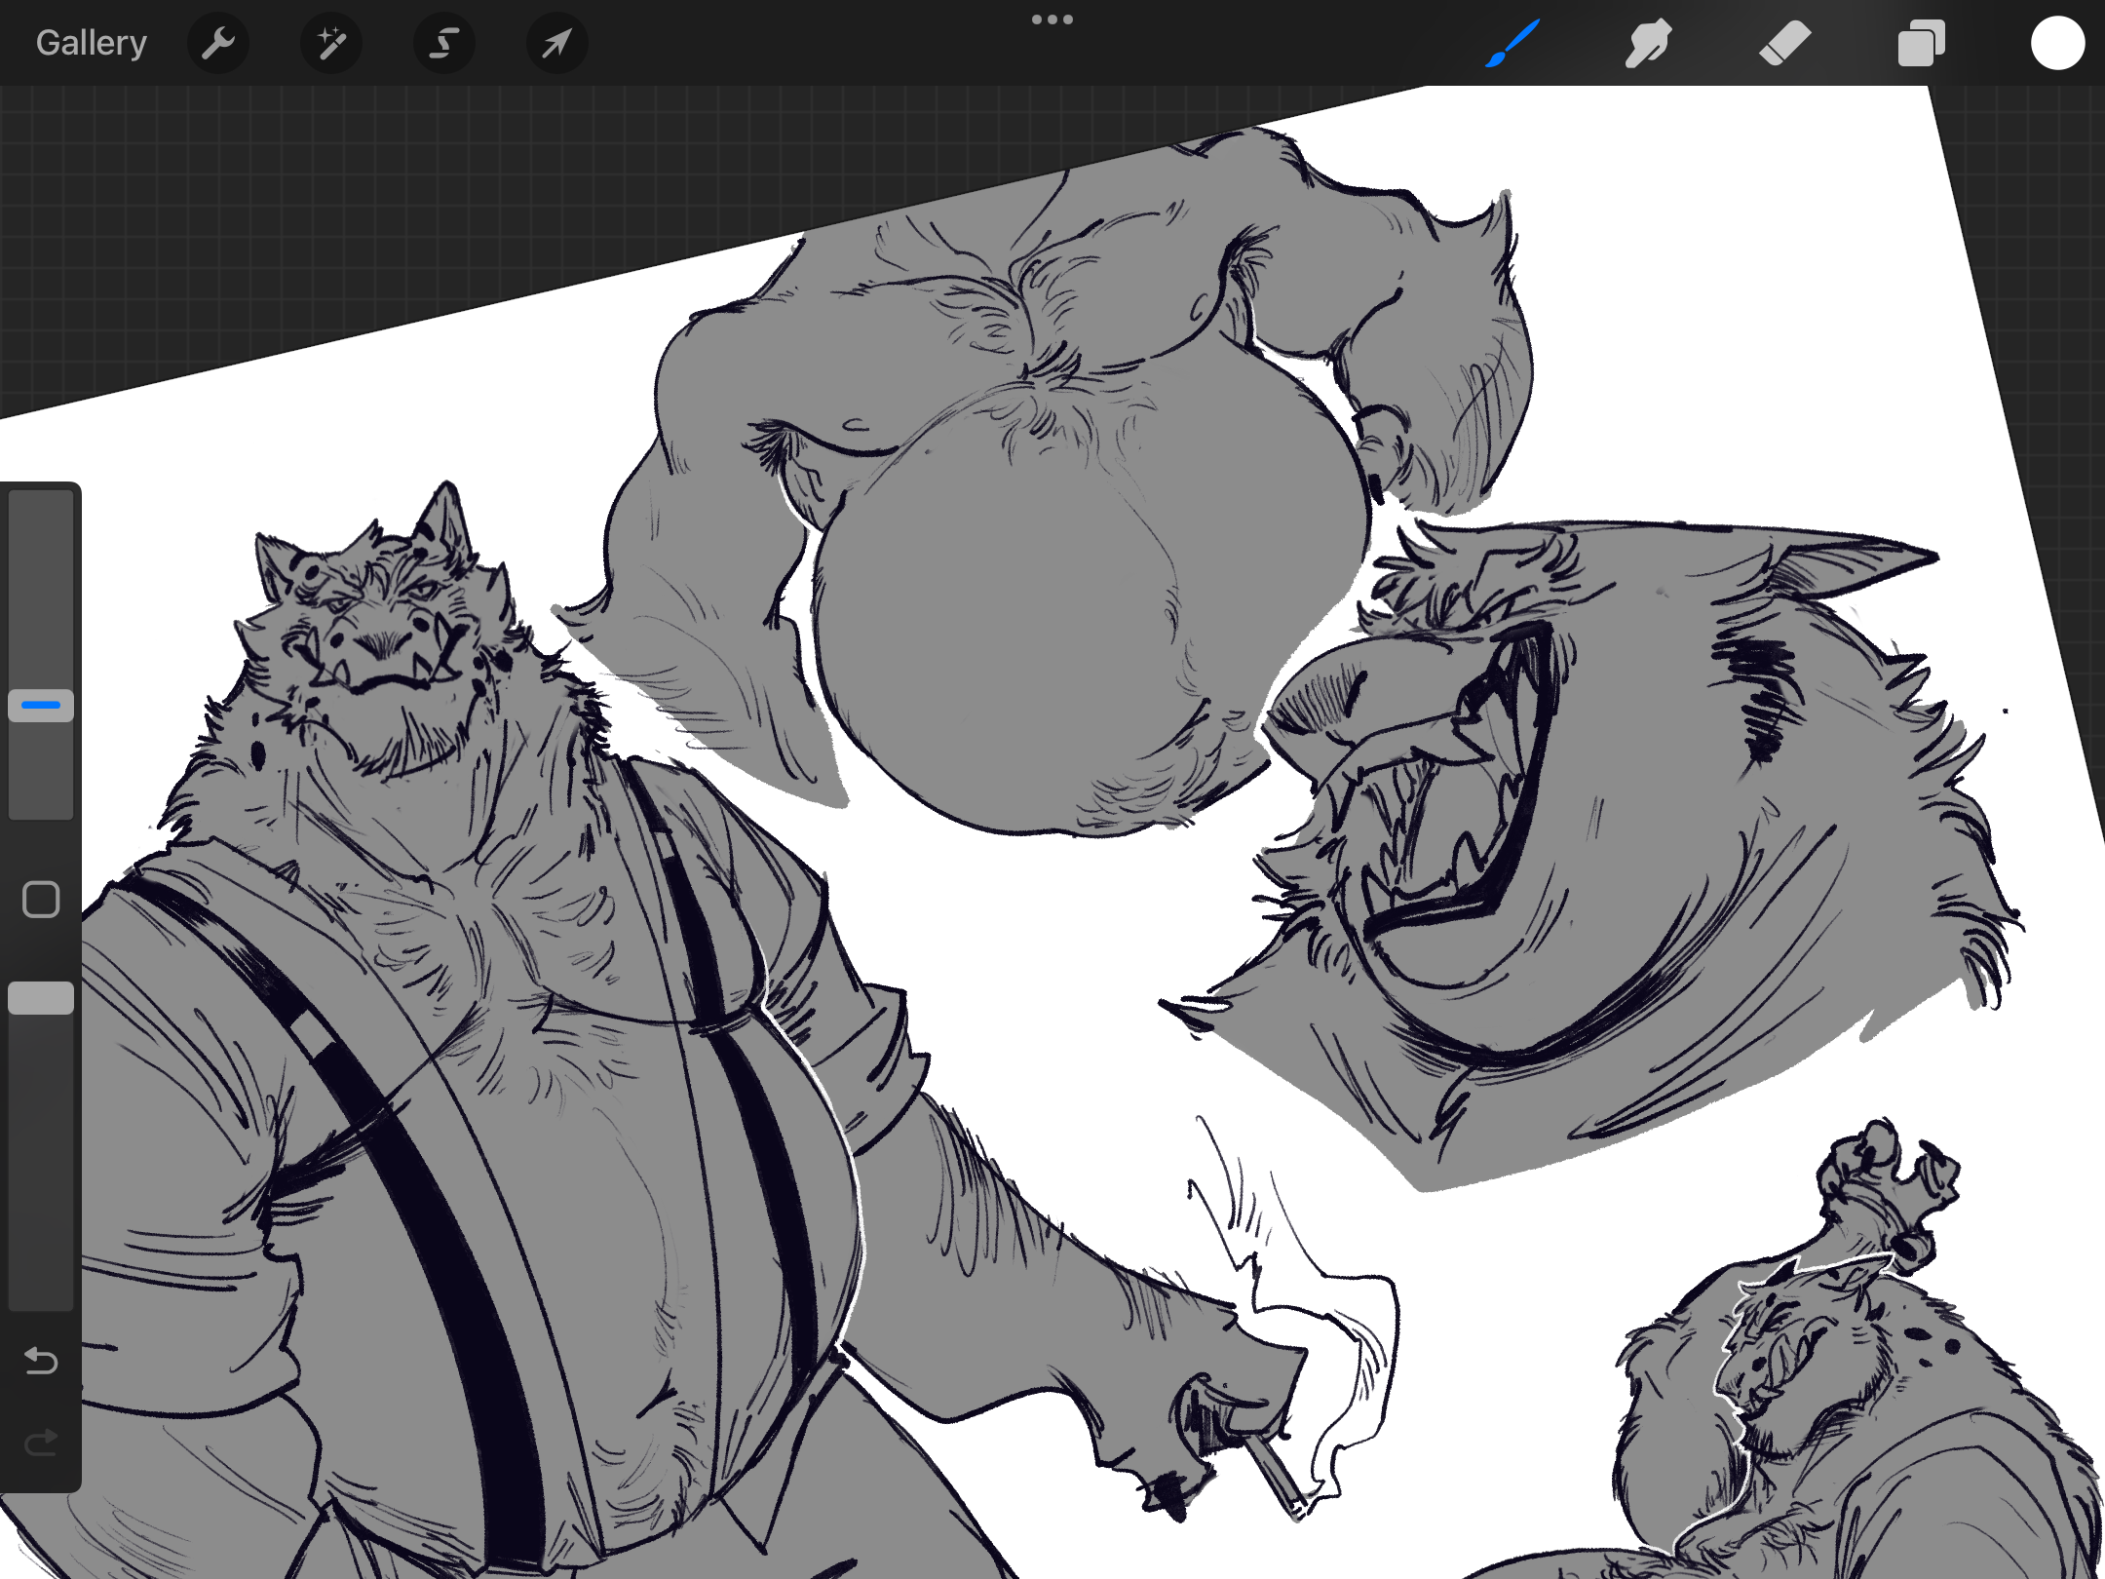Open the Actions wrench menu
Viewport: 2105px width, 1579px height.
pyautogui.click(x=218, y=43)
